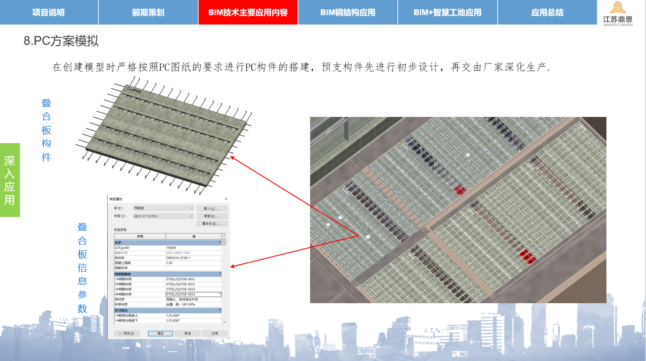Image resolution: width=646 pixels, height=361 pixels.
Task: Collapse the 尺寸标注 group chevron
Action: (220, 310)
